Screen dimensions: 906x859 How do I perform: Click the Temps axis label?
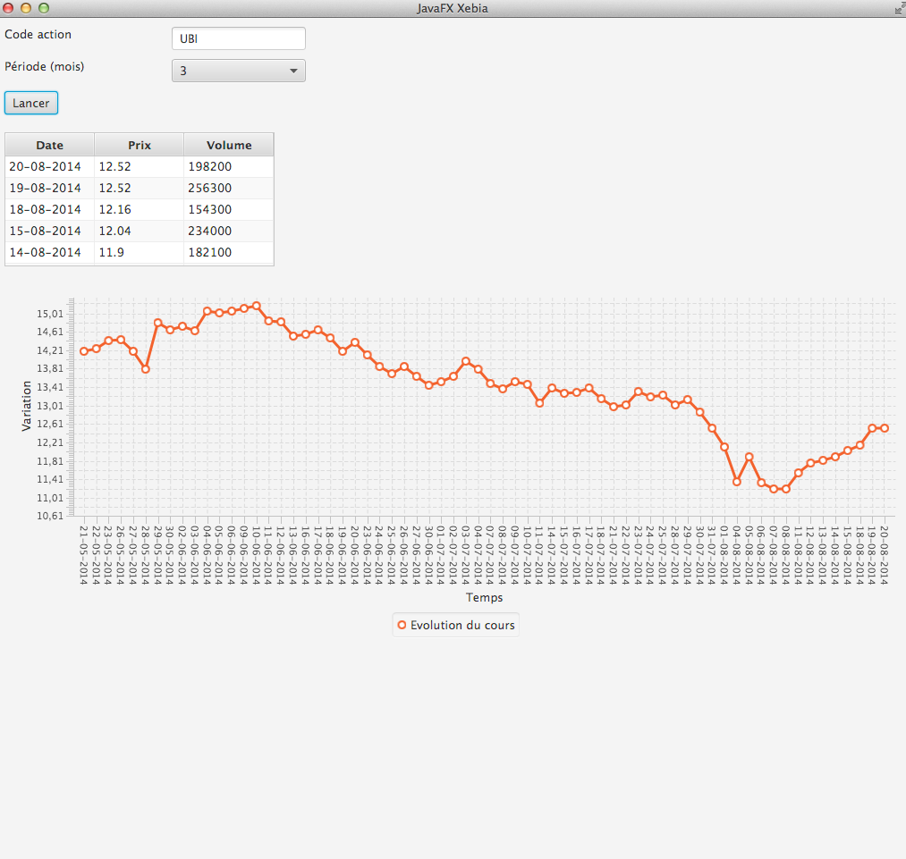[x=484, y=597]
